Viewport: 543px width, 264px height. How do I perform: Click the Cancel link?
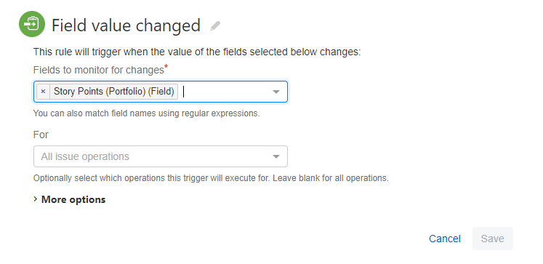point(445,239)
